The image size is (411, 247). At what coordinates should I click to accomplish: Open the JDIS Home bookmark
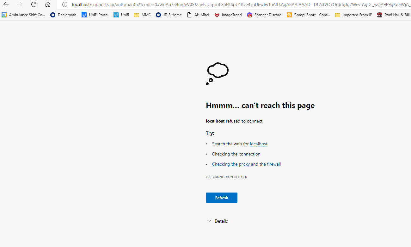tap(169, 15)
